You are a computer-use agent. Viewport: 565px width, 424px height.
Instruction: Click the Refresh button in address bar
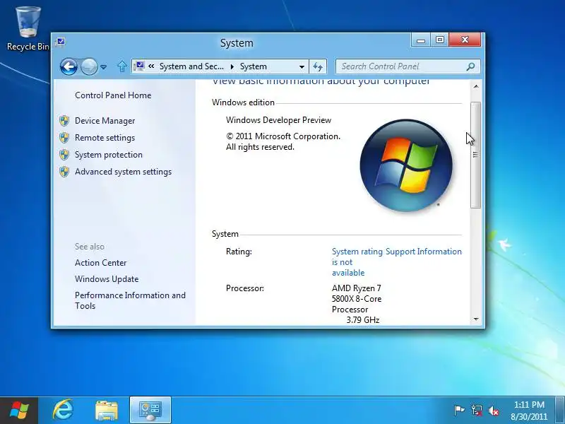[x=318, y=66]
